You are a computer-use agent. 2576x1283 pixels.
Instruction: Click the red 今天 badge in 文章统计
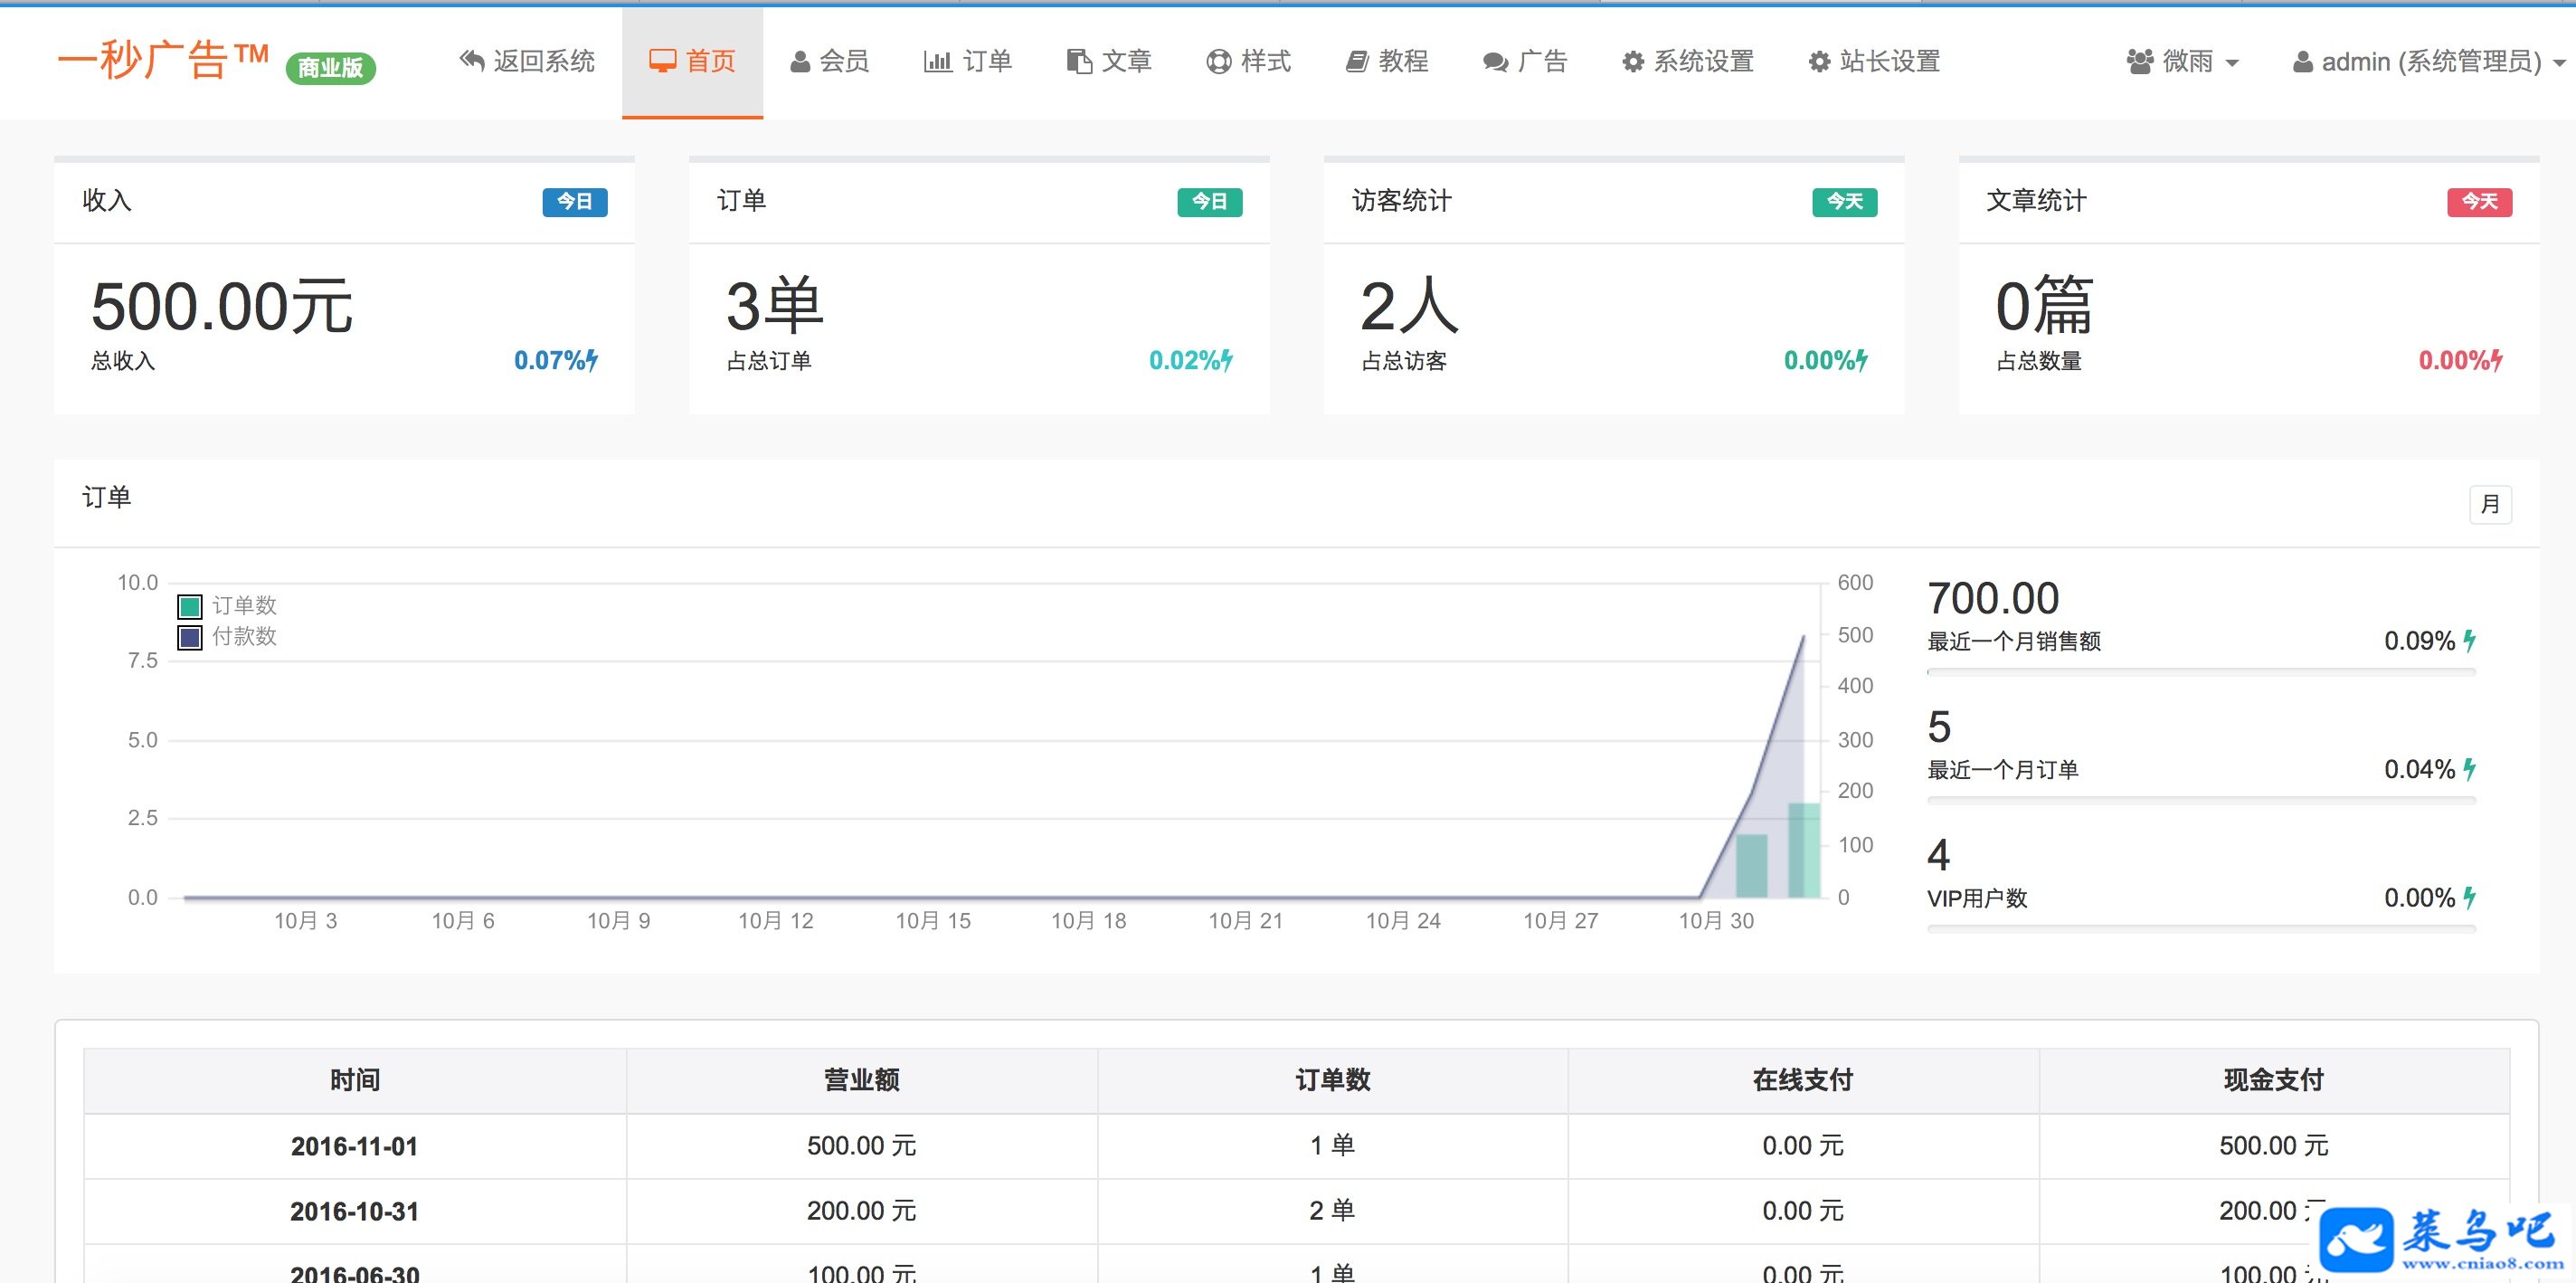coord(2480,202)
